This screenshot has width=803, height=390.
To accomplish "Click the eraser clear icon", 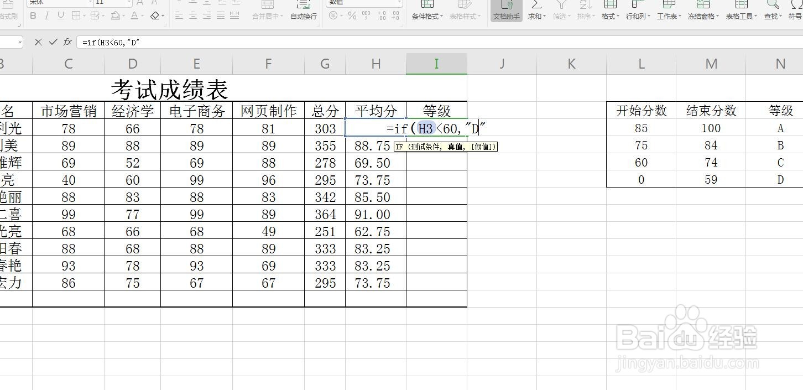I will pos(154,16).
